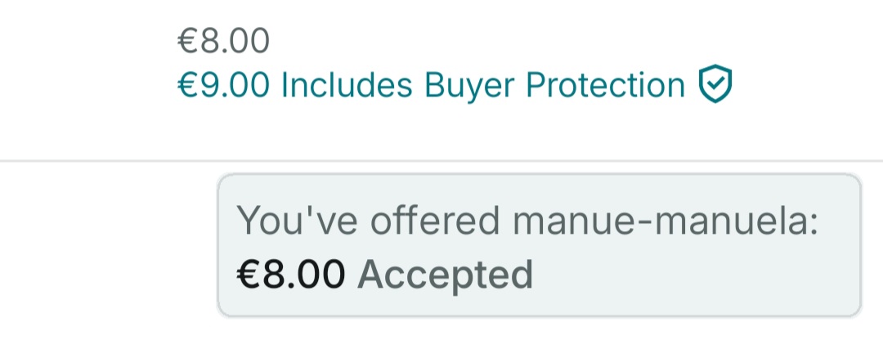
Task: Click the bold €8.00 offer amount
Action: (290, 275)
